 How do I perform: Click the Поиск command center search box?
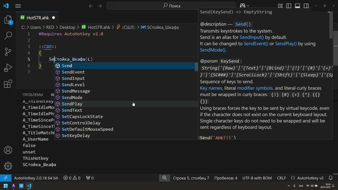point(171,6)
